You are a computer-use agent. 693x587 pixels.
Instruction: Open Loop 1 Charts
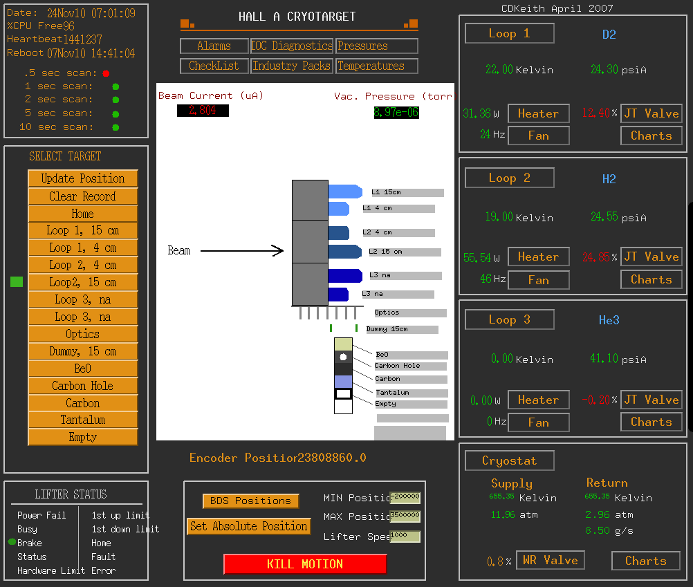pos(652,136)
